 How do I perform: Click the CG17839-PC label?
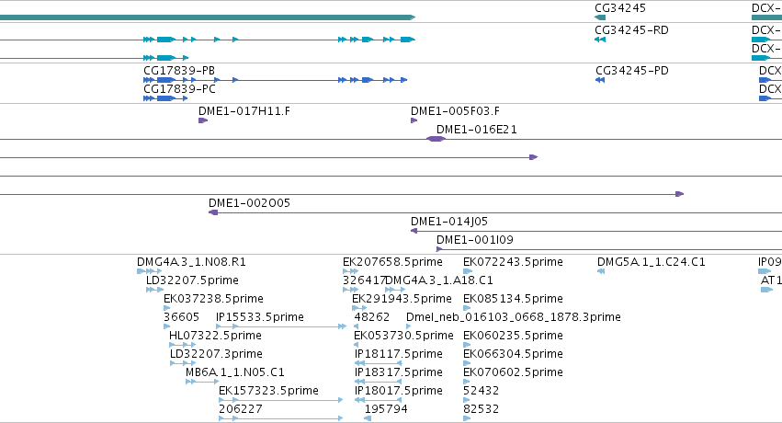click(x=179, y=89)
